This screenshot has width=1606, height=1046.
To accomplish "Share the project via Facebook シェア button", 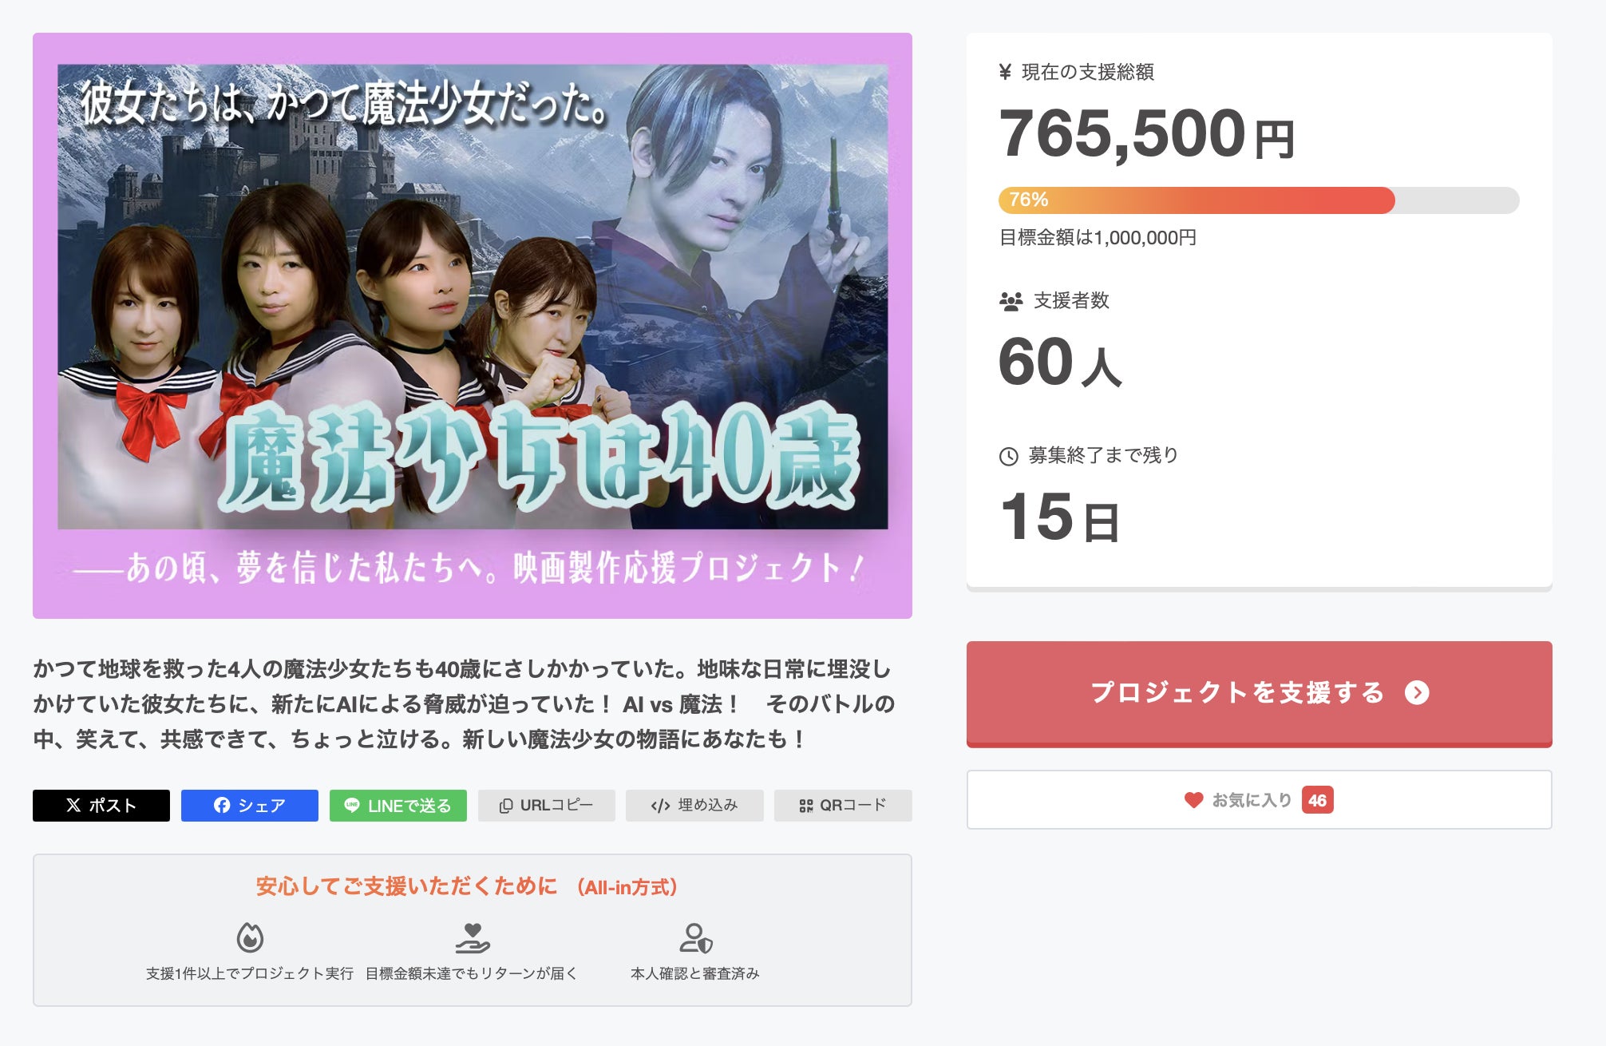I will coord(249,806).
